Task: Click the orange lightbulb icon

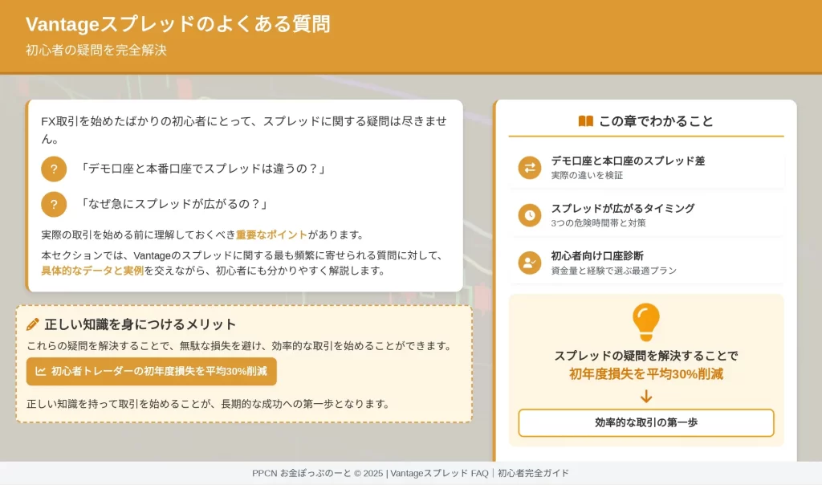Action: click(x=646, y=323)
